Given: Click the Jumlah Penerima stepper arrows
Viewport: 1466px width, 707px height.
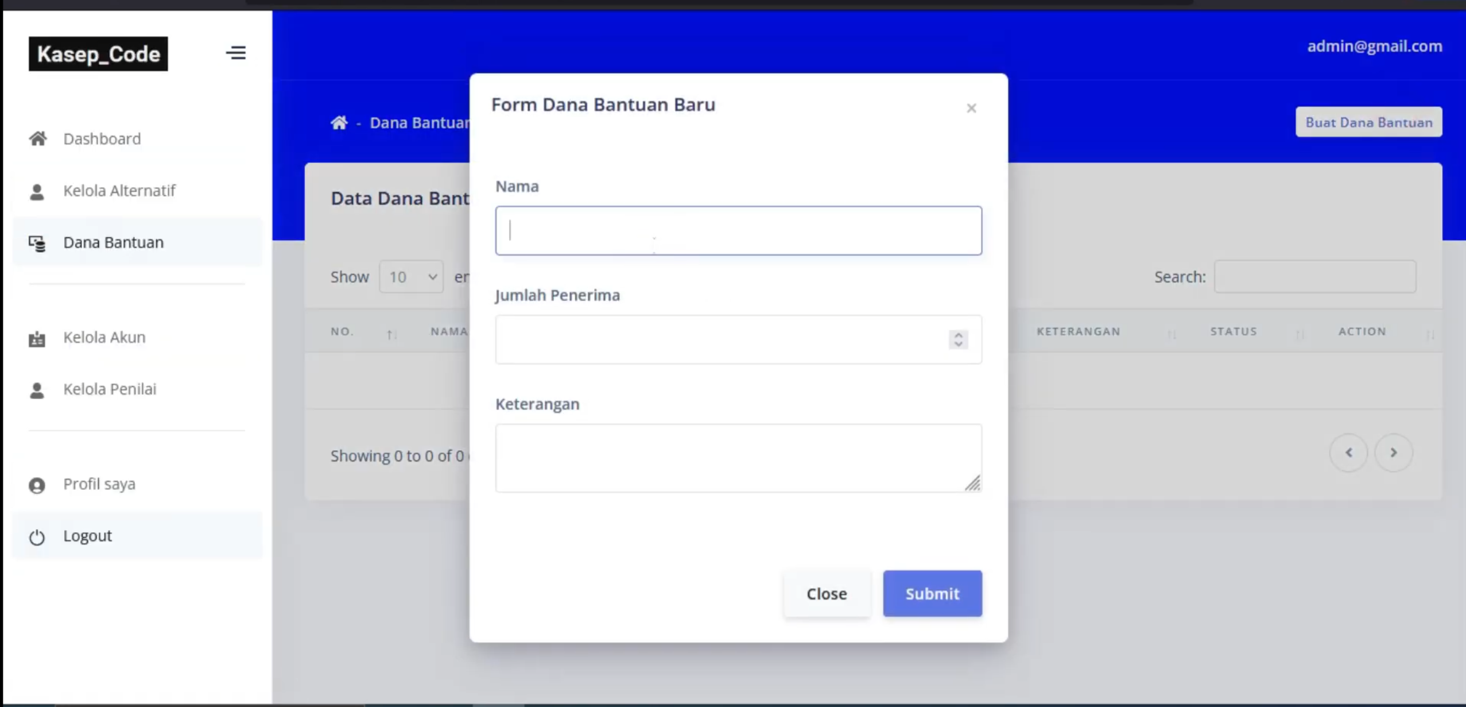Looking at the screenshot, I should coord(958,339).
